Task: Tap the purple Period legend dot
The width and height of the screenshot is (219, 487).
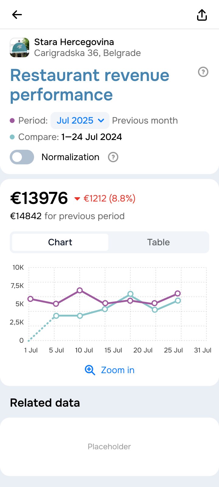Action: click(12, 121)
